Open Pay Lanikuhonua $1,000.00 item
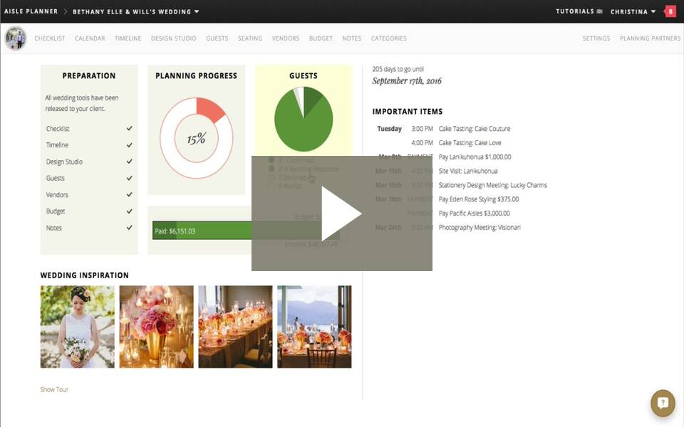Image resolution: width=684 pixels, height=427 pixels. pyautogui.click(x=475, y=157)
